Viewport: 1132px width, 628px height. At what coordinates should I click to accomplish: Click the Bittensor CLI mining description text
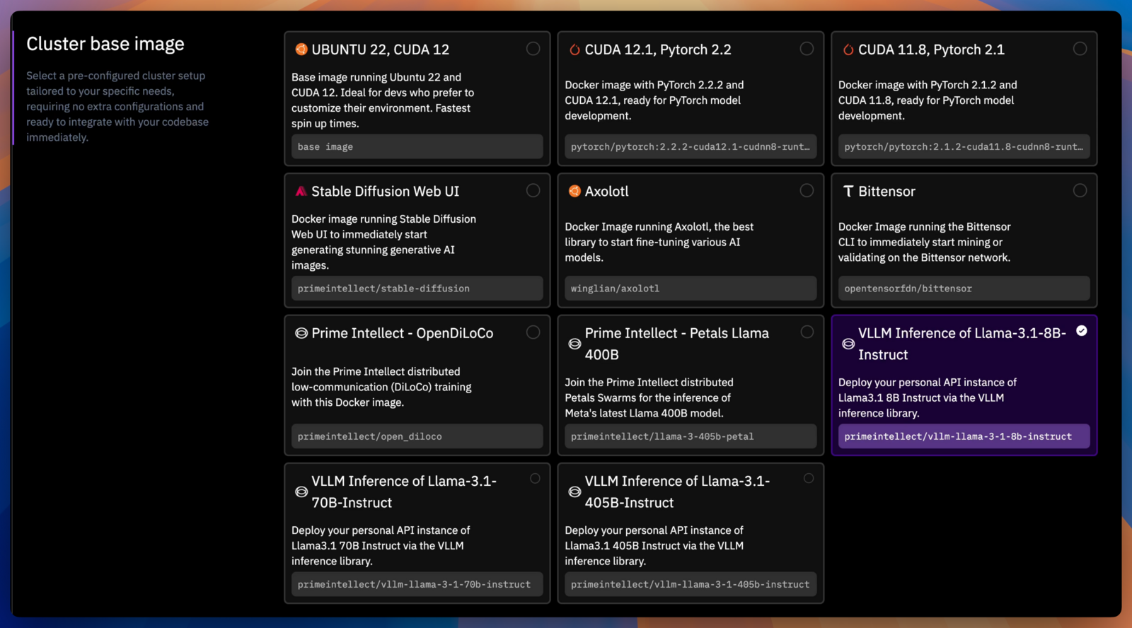pos(924,242)
